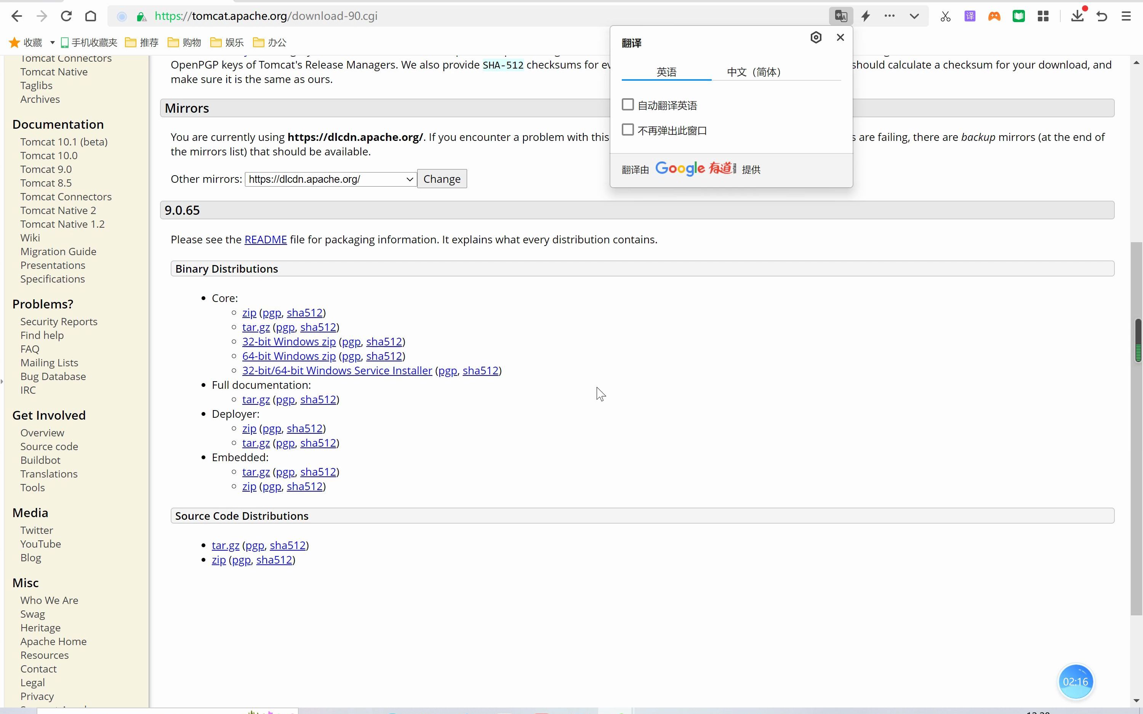Click the blue 02:16 timer bubble

(1076, 681)
